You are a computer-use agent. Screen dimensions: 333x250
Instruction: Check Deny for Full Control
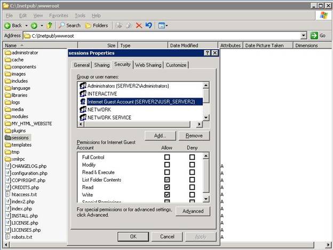pyautogui.click(x=192, y=157)
